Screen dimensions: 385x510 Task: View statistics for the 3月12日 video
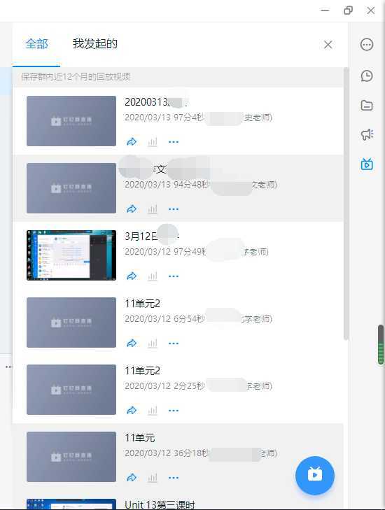tap(153, 276)
